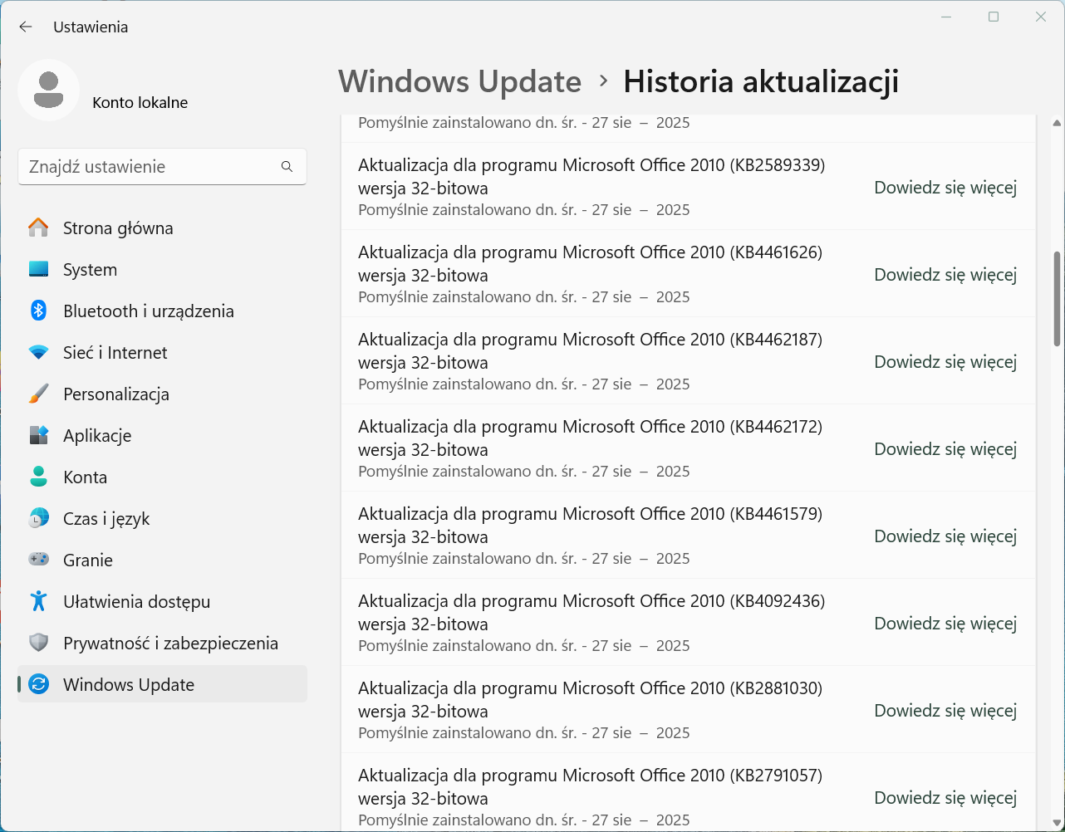Click the Bluetooth i urządzenia icon
This screenshot has height=832, width=1065.
coord(38,311)
